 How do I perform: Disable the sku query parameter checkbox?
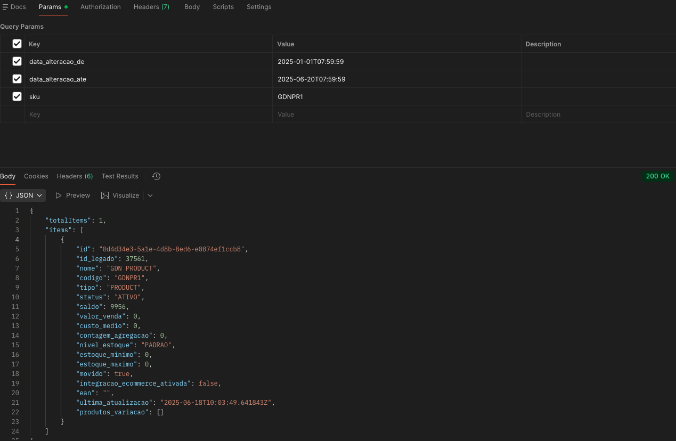tap(17, 96)
